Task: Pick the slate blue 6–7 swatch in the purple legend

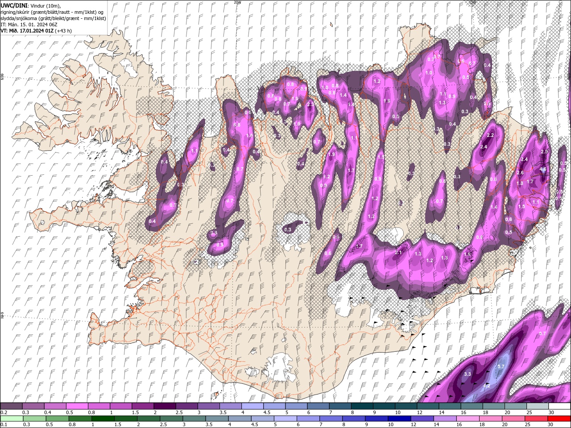Action: pyautogui.click(x=318, y=406)
